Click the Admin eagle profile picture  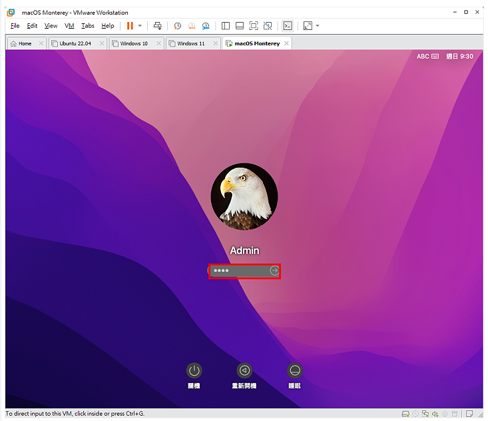[x=244, y=197]
